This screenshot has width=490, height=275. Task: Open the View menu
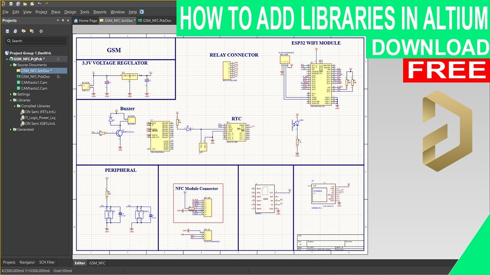27,12
